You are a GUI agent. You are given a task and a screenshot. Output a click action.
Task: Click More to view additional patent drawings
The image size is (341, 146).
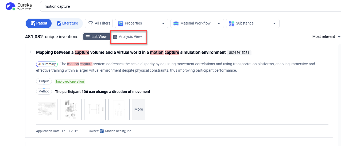click(138, 109)
